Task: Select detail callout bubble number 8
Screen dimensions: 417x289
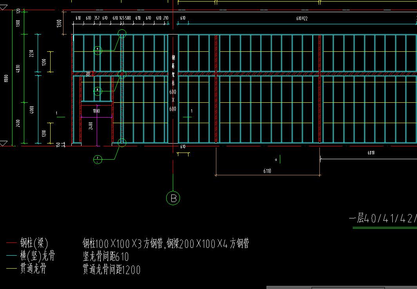Action: [x=98, y=91]
